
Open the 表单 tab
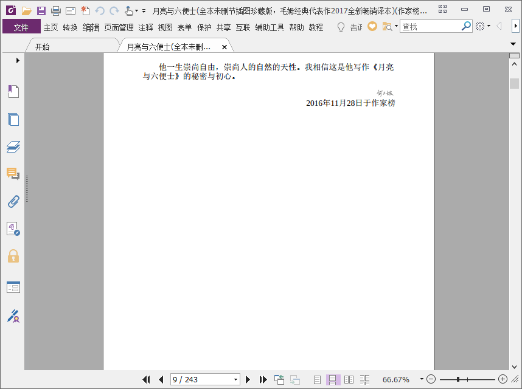pos(184,27)
